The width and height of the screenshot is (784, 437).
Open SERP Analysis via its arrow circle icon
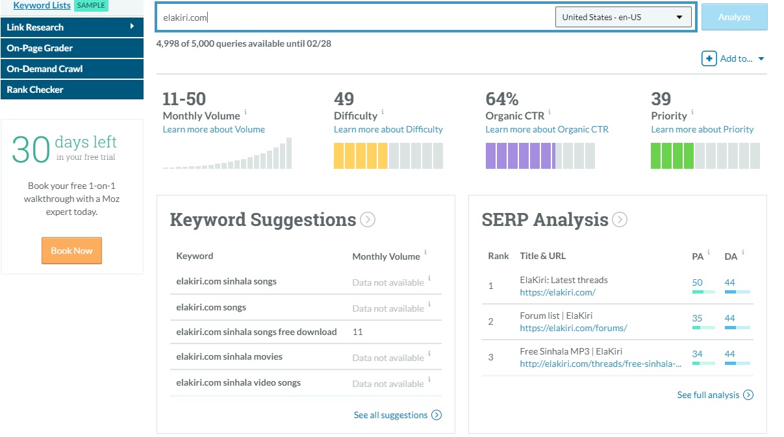click(620, 219)
